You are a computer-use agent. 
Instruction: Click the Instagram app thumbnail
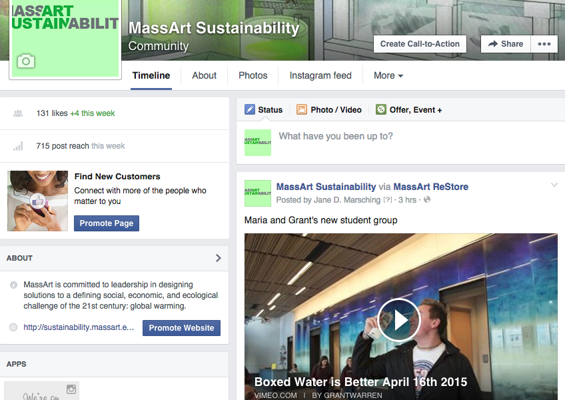point(41,391)
